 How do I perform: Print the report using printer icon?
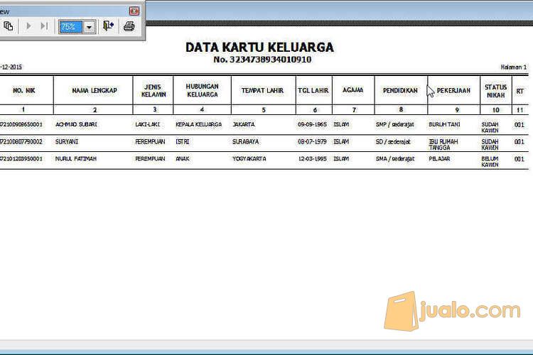pyautogui.click(x=129, y=26)
